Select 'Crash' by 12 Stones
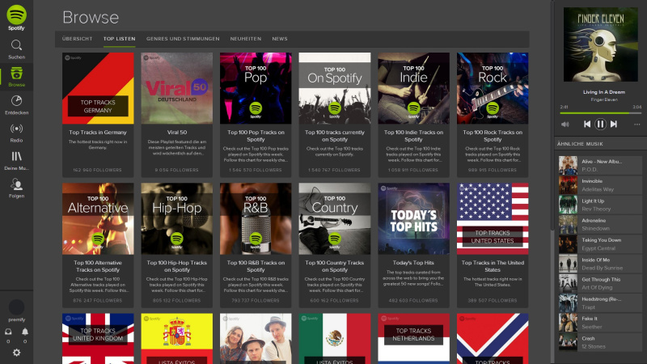Viewport: 647px width, 364px height. [x=600, y=342]
